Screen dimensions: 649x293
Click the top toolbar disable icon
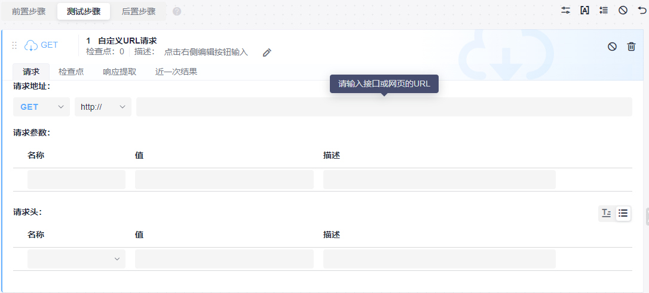(623, 10)
